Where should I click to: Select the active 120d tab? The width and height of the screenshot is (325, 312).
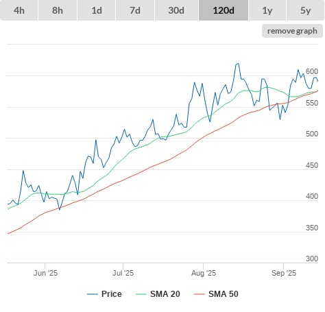point(224,10)
